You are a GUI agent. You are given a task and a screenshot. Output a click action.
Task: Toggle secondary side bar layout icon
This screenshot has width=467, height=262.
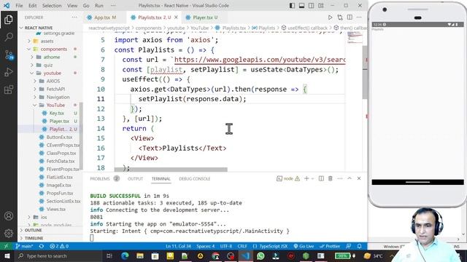pos(312,6)
